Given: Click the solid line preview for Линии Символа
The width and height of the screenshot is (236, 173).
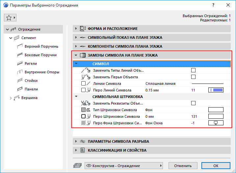Looking at the screenshot, I should 208,84.
